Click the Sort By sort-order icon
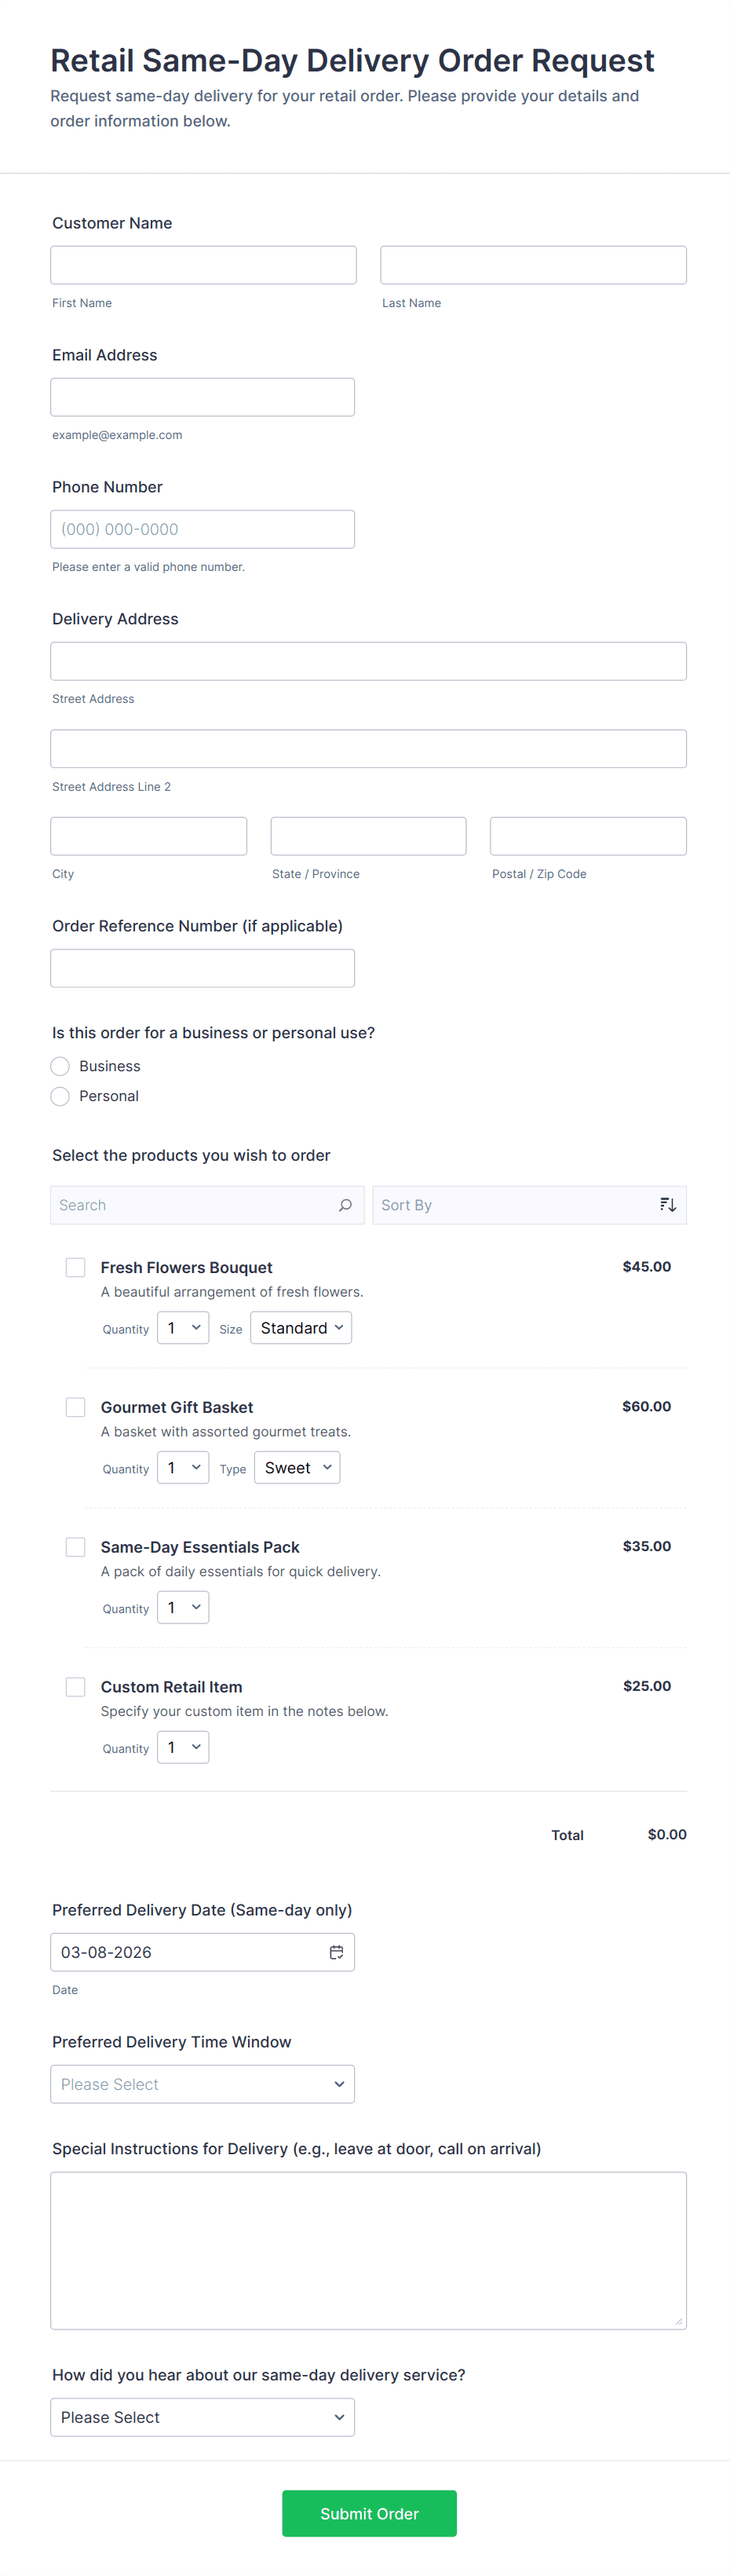Viewport: 730px width, 2576px height. [x=668, y=1205]
